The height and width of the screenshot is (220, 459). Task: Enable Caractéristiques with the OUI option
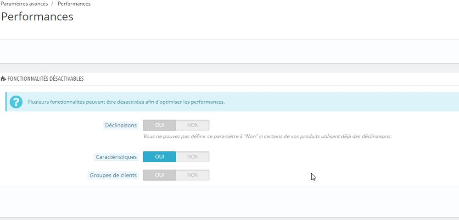[159, 157]
